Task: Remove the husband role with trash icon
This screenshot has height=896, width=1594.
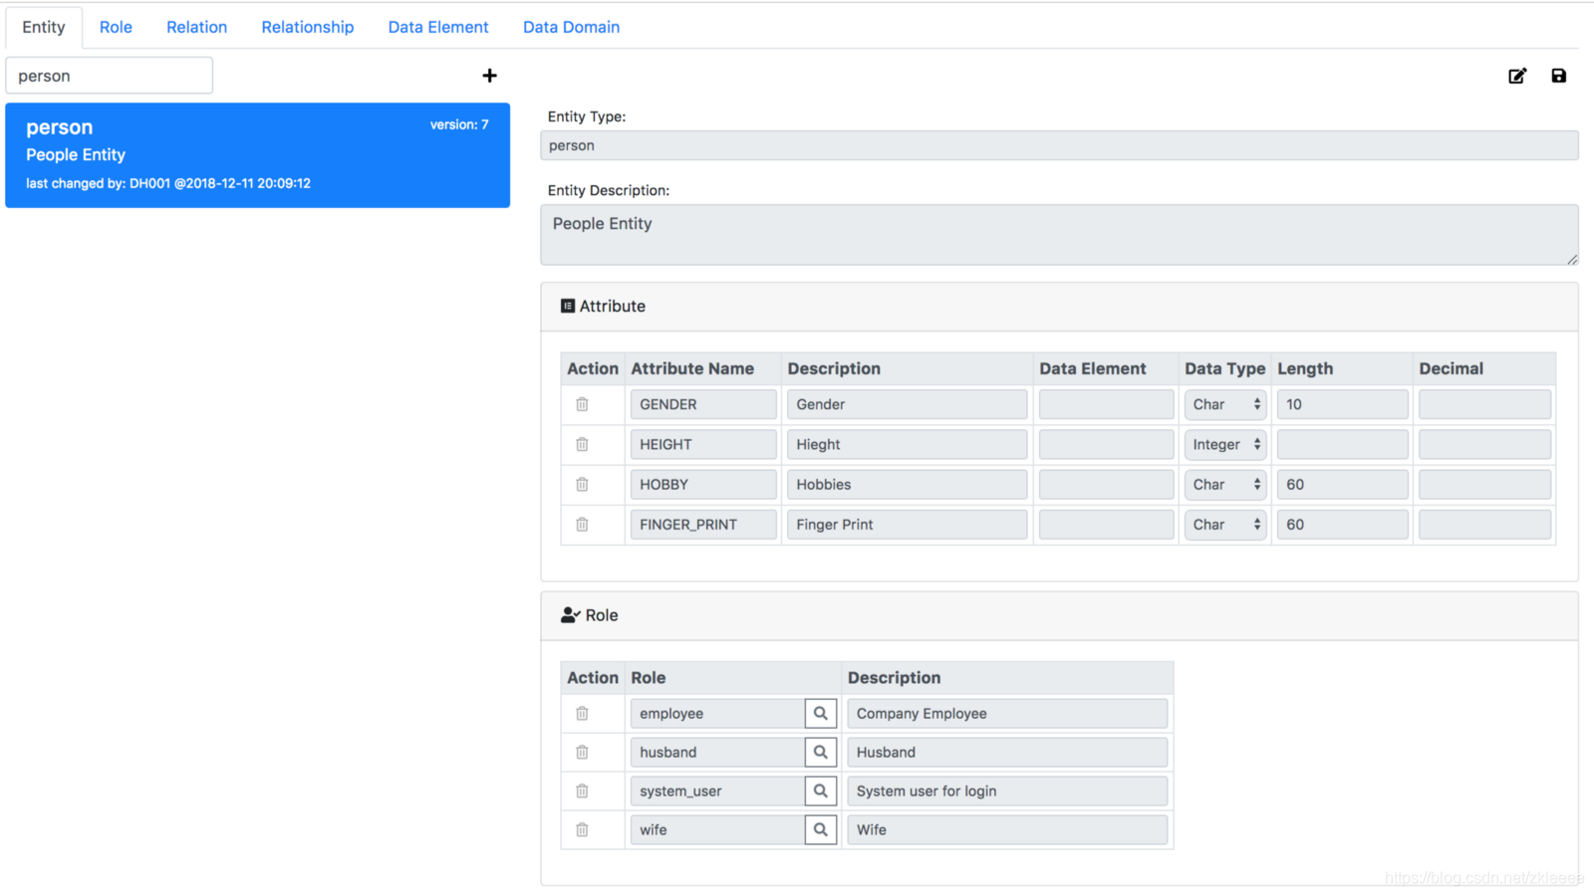Action: point(582,752)
